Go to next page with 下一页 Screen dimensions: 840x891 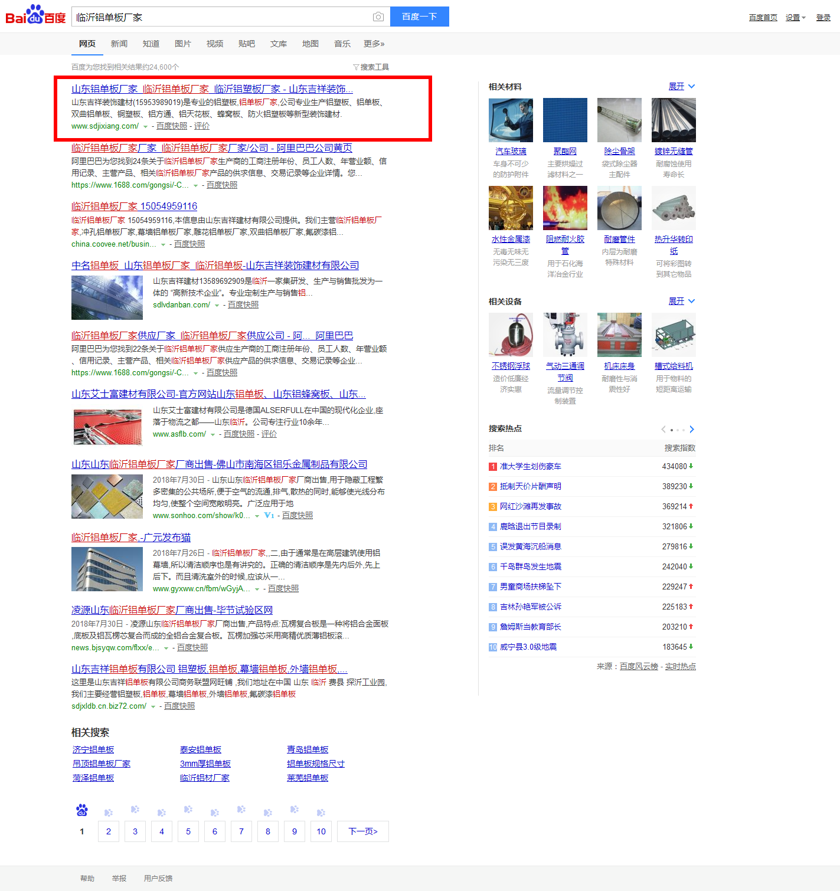[x=362, y=831]
